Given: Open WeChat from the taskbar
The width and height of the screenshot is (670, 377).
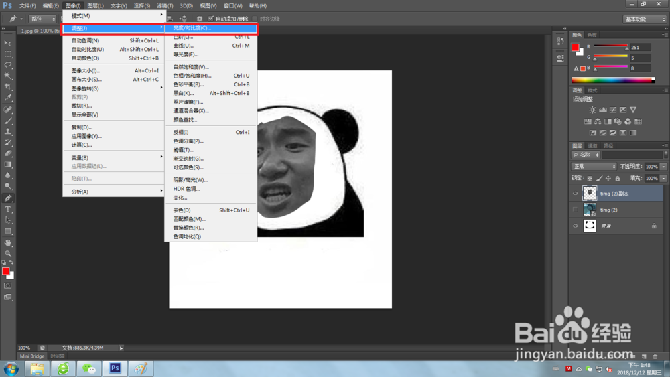Looking at the screenshot, I should pyautogui.click(x=89, y=368).
